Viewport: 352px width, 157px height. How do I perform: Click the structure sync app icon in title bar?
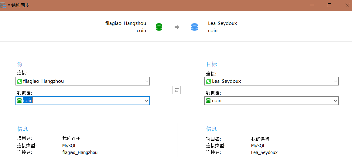click(x=3, y=5)
